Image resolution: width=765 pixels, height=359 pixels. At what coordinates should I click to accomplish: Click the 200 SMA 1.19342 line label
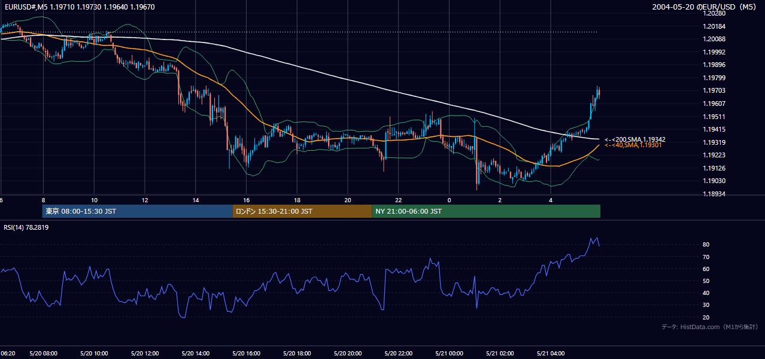[x=635, y=139]
